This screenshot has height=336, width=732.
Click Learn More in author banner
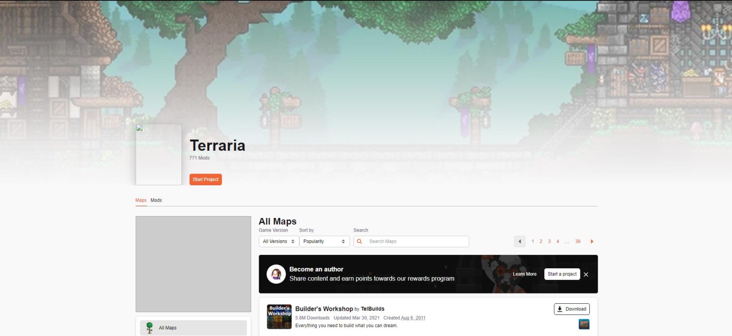coord(525,274)
